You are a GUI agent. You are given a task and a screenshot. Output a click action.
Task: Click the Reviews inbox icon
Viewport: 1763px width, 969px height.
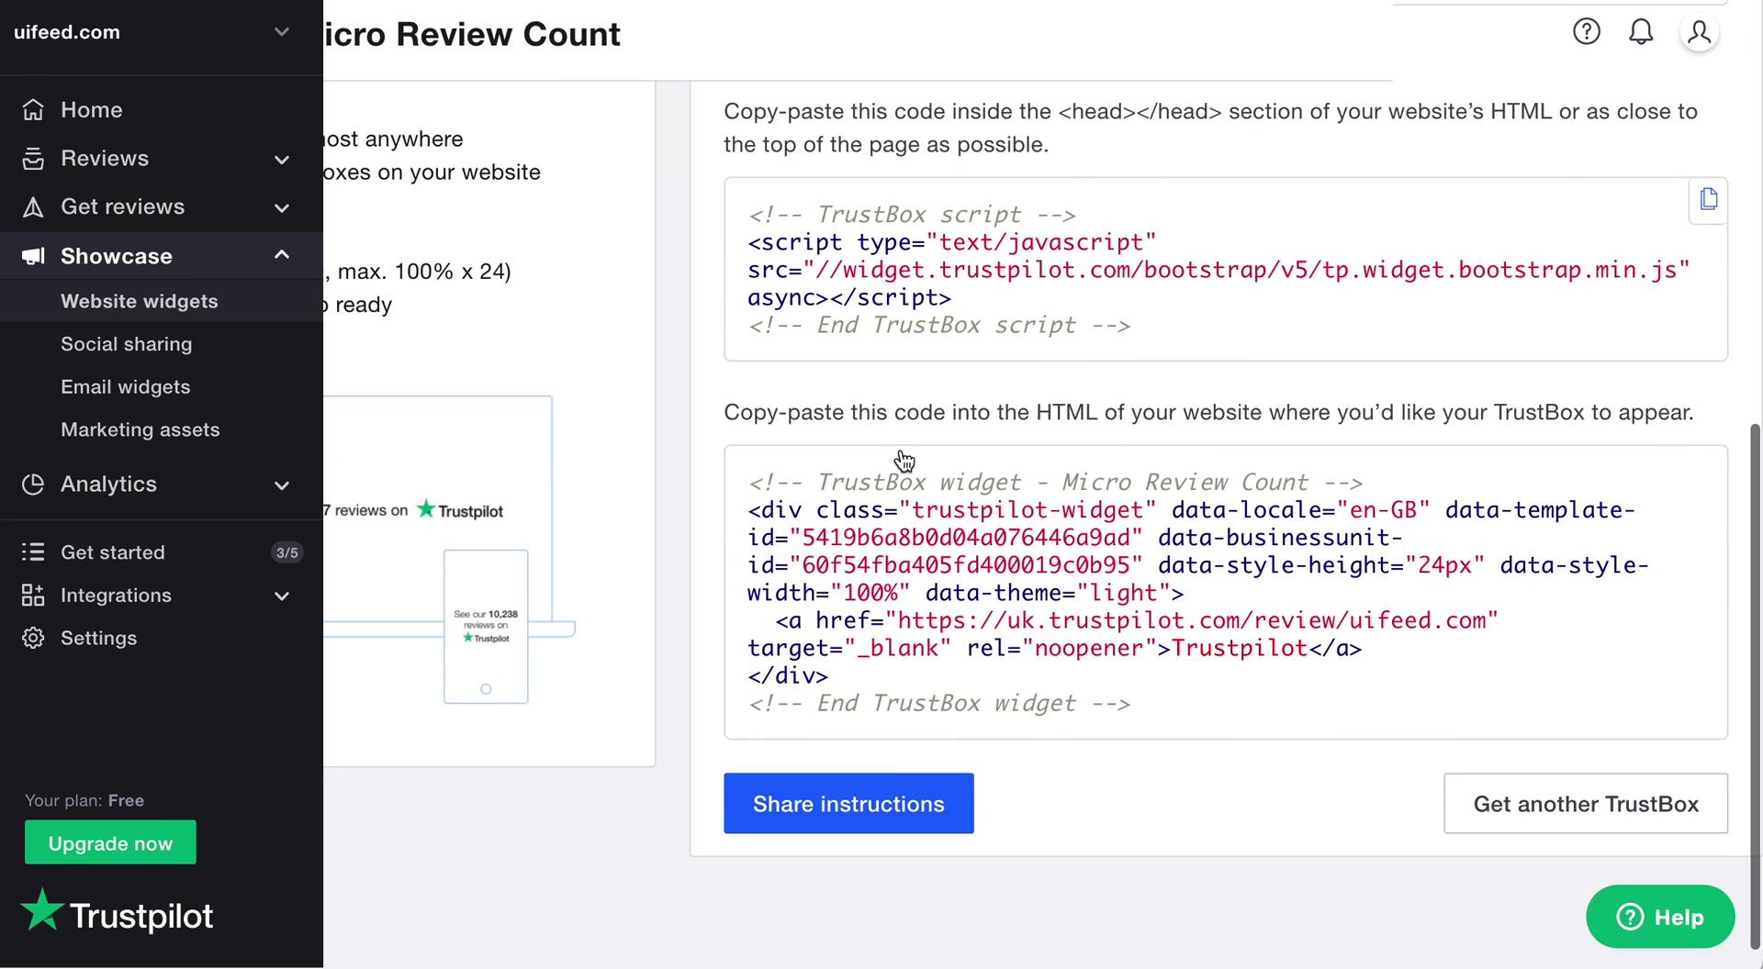(x=33, y=159)
